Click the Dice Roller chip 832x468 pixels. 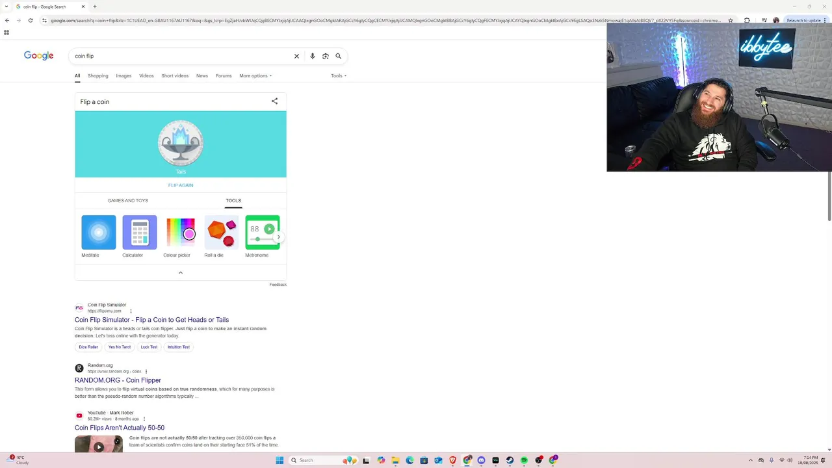88,347
